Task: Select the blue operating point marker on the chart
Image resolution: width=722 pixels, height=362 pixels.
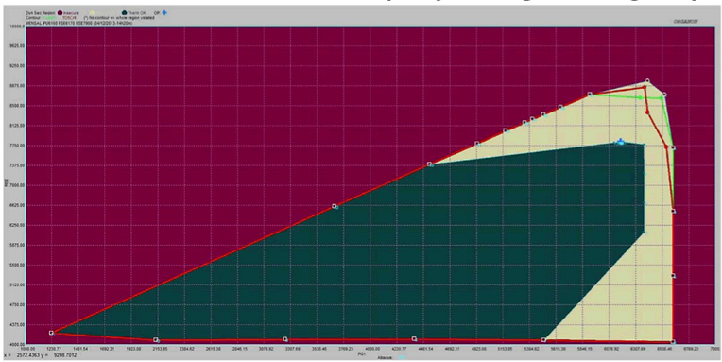Action: (621, 142)
